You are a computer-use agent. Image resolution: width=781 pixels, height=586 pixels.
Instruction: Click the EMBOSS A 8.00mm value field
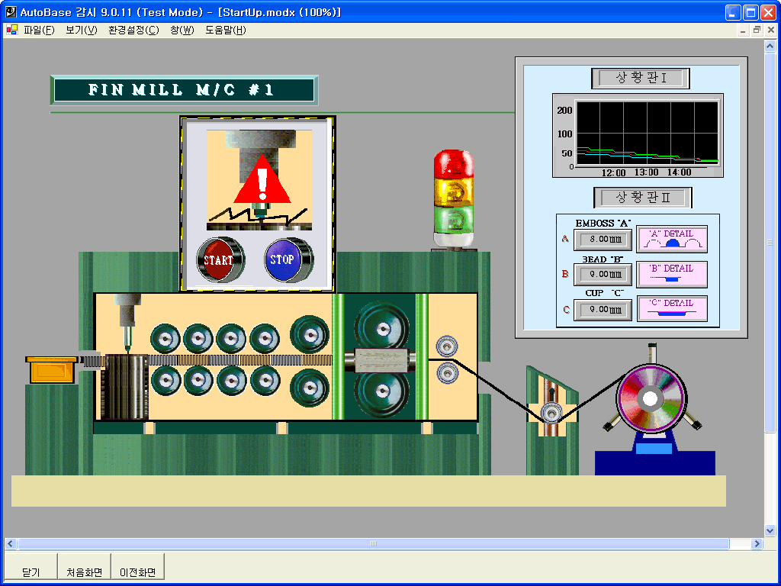click(x=603, y=240)
